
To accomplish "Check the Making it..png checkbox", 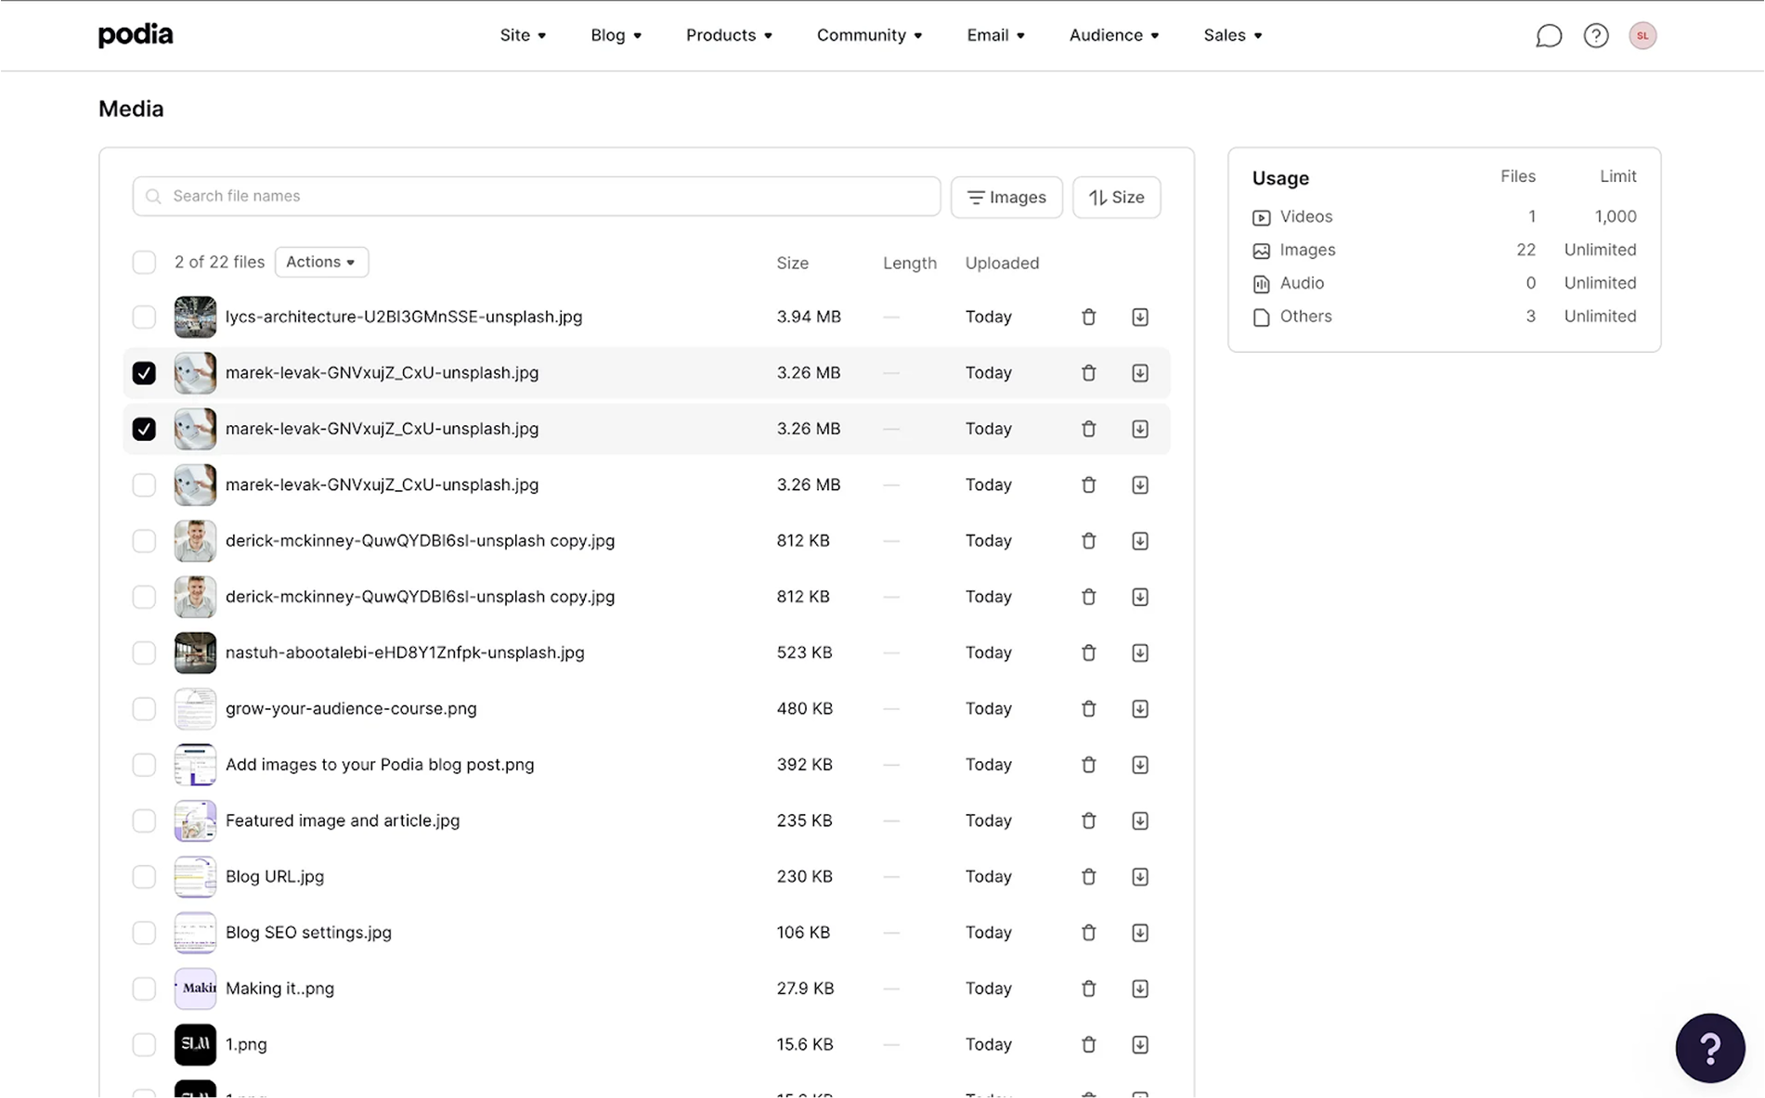I will tap(144, 988).
